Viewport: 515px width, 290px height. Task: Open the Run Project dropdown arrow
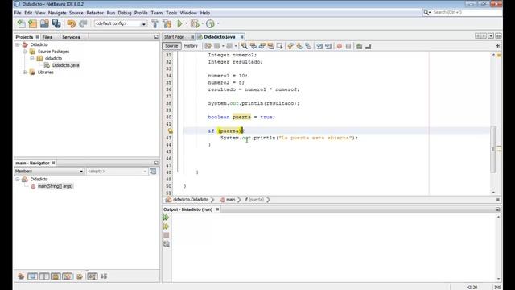point(187,23)
